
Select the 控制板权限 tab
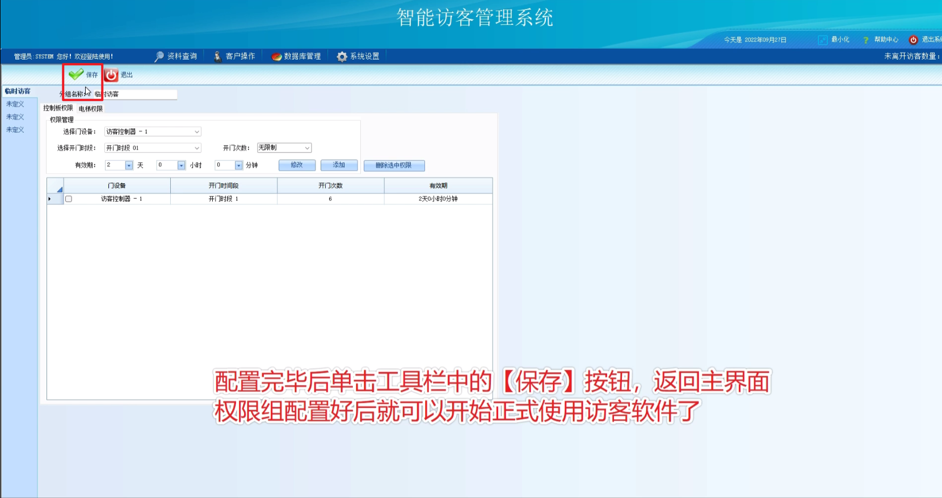click(58, 108)
